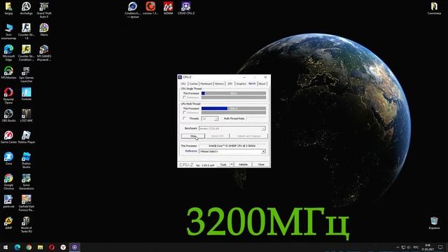Switch to the Memory tab
The width and height of the screenshot is (448, 252).
tap(219, 84)
